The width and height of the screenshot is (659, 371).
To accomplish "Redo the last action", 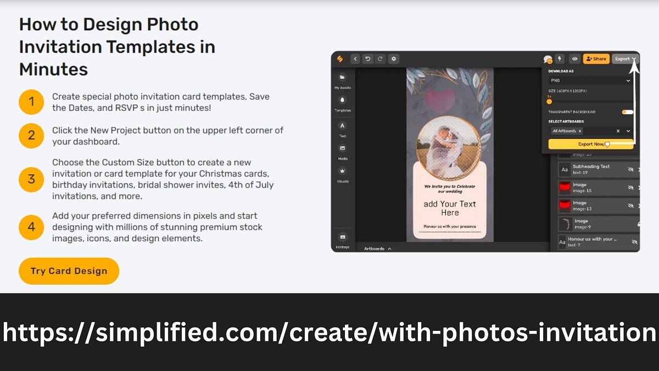I will point(380,59).
